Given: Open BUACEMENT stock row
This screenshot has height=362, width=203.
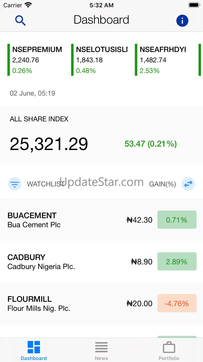Looking at the screenshot, I should click(x=65, y=220).
